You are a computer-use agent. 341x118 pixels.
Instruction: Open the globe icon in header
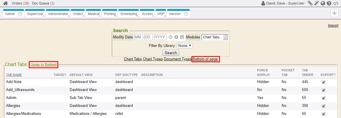tap(323, 3)
